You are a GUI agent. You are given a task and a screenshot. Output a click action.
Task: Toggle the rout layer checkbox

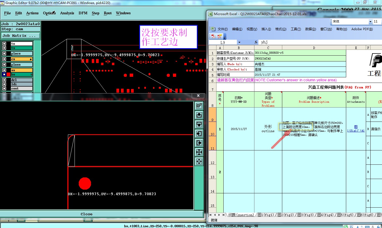pos(4,88)
